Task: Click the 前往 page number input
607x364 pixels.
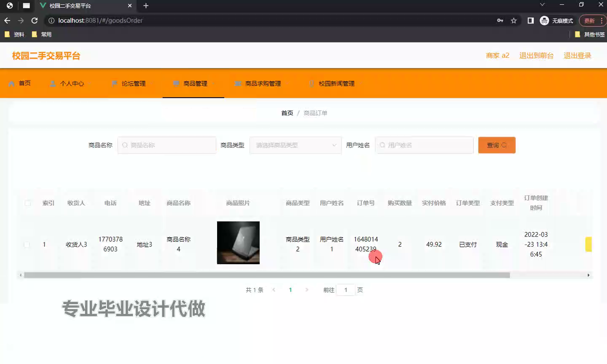Action: click(346, 290)
